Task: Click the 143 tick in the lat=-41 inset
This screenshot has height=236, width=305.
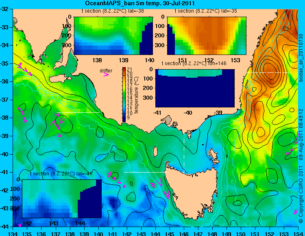Action: click(x=54, y=223)
